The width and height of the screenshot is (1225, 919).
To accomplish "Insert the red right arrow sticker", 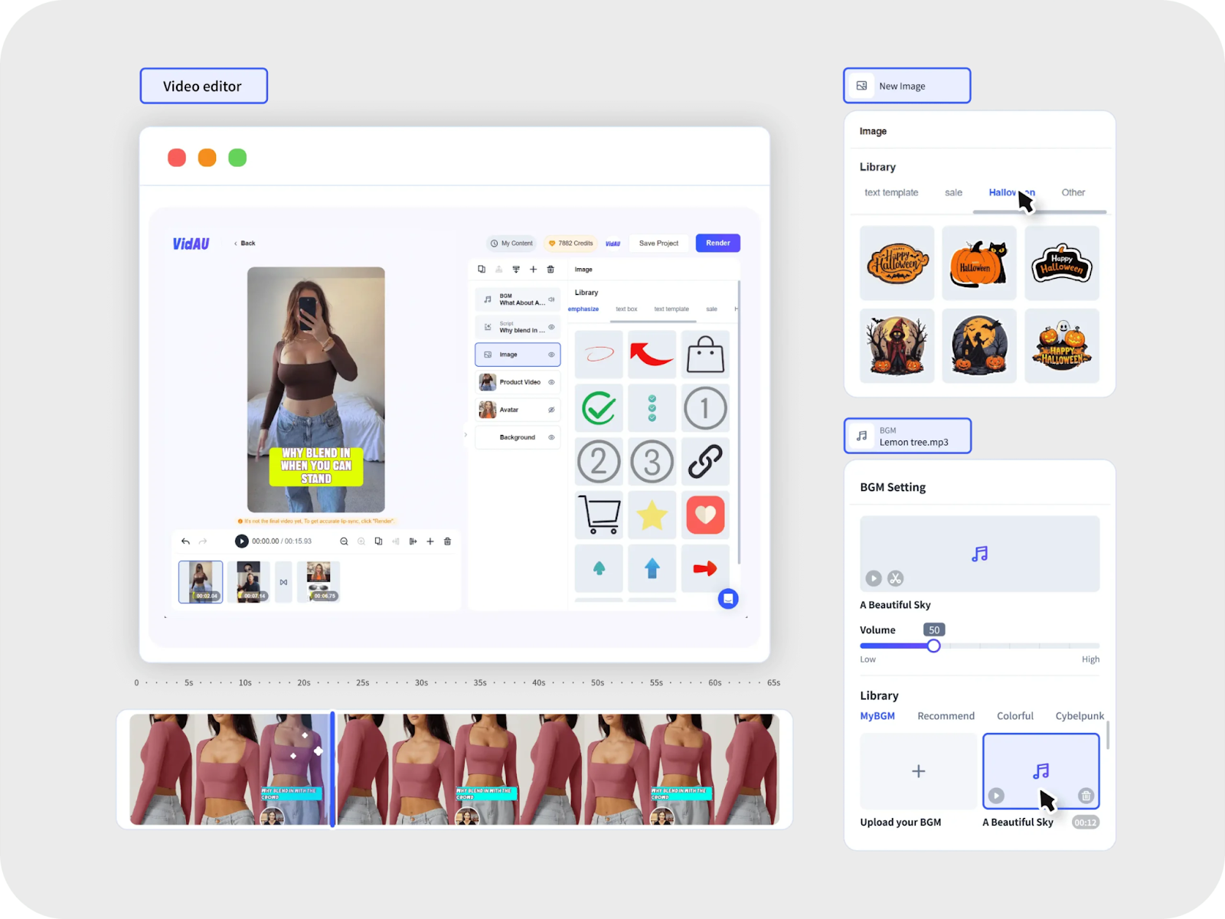I will (705, 568).
